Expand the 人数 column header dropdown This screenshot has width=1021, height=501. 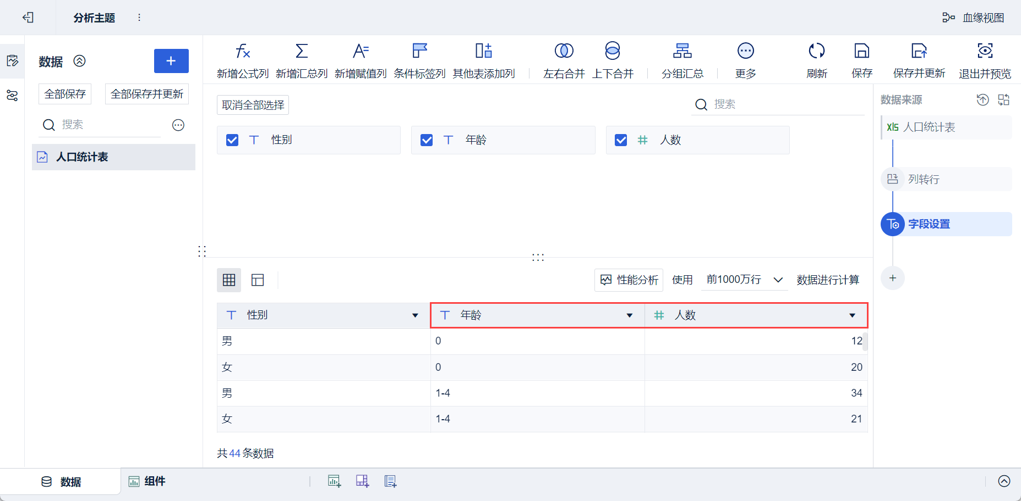[x=852, y=315]
